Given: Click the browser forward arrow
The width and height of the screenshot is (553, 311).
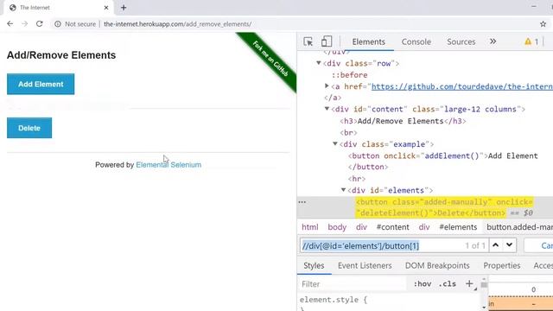Looking at the screenshot, I should [24, 24].
